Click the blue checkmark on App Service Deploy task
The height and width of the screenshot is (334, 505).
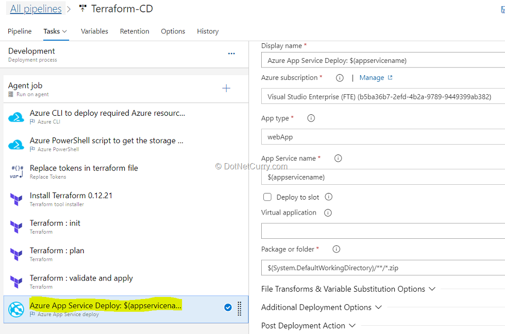[x=228, y=308]
